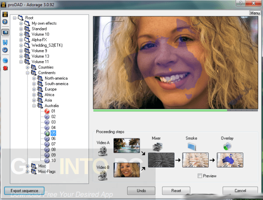Screen dimensions: 263x200
Task: Click the green preview progress bar
Action: coord(175,110)
